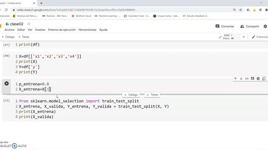Viewport: 268px width, 150px height.
Task: Open Estudio detallado bookmark
Action: click(x=196, y=16)
